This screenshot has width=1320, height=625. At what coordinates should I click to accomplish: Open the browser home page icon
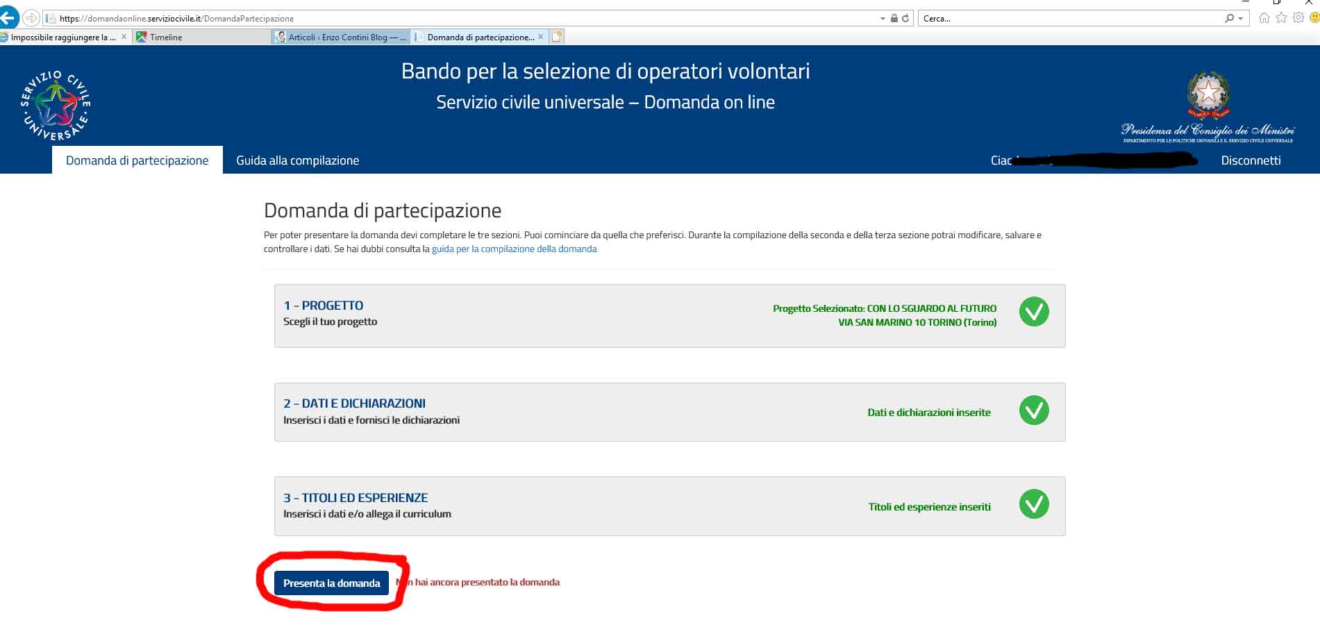click(x=1264, y=18)
